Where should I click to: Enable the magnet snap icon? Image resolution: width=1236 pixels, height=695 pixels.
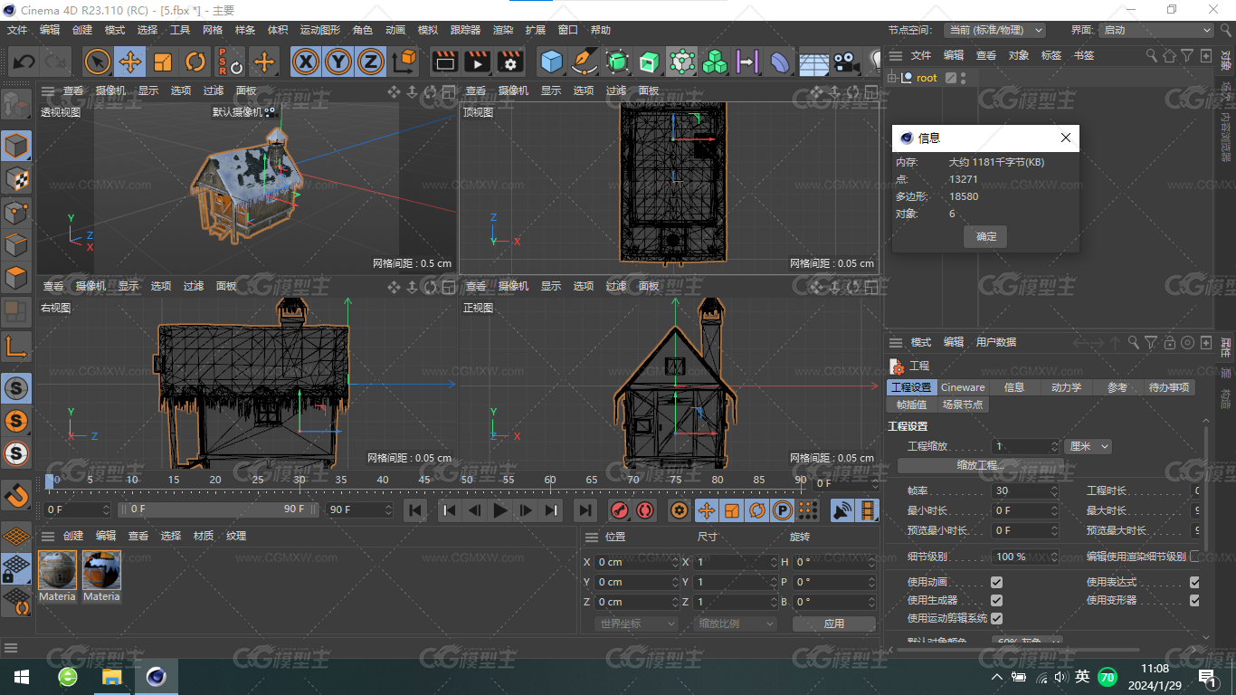point(16,496)
